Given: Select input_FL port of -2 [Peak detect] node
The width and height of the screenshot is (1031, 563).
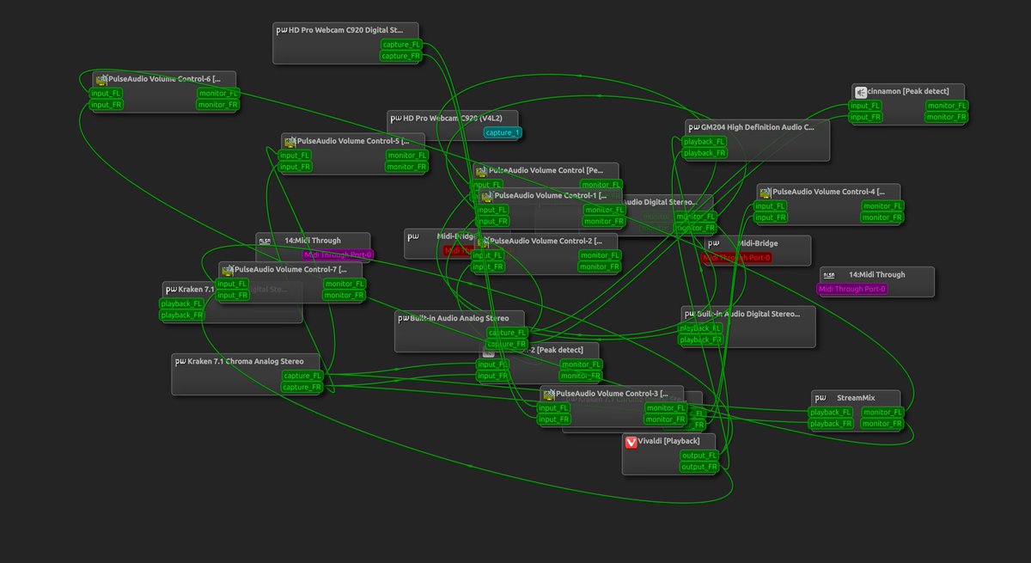Looking at the screenshot, I should (493, 364).
